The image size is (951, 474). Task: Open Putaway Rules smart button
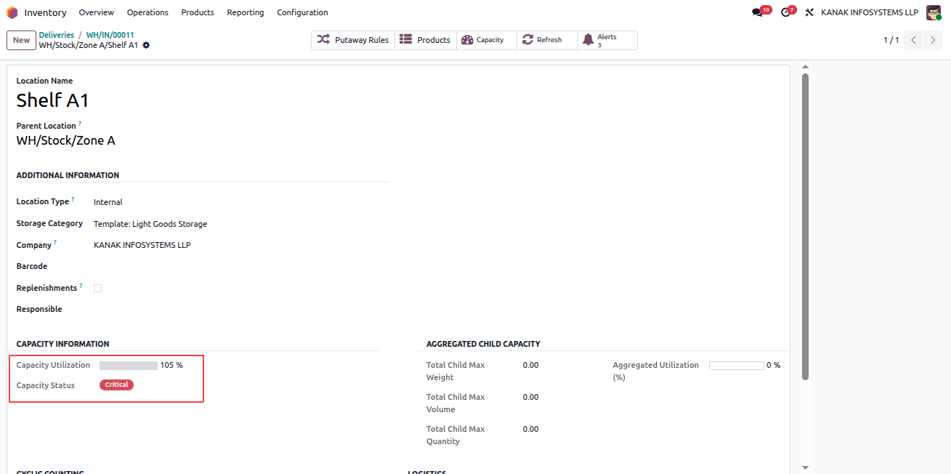click(x=353, y=40)
